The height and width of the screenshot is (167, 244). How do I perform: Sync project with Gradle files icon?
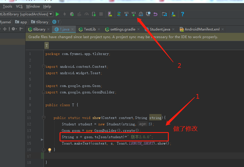click(x=119, y=14)
